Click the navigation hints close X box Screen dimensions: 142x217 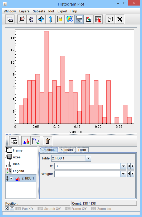(7, 208)
